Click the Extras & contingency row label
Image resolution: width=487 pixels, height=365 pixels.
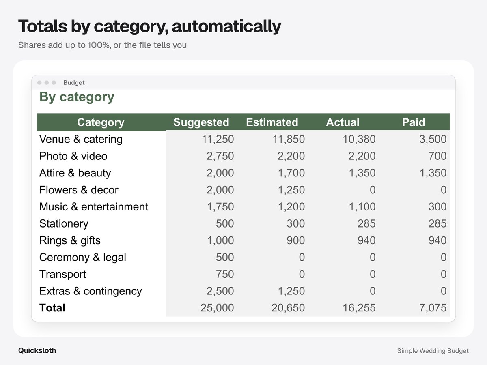[91, 291]
